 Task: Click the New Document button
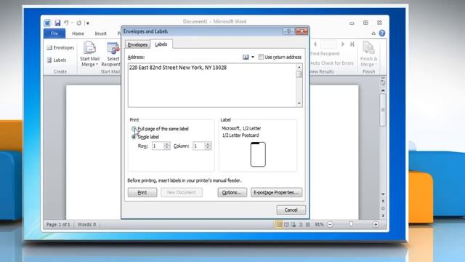[x=182, y=192]
